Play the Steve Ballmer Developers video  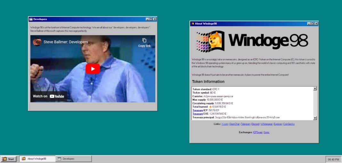93,69
